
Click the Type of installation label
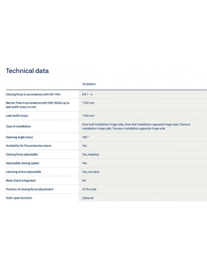pyautogui.click(x=18, y=126)
